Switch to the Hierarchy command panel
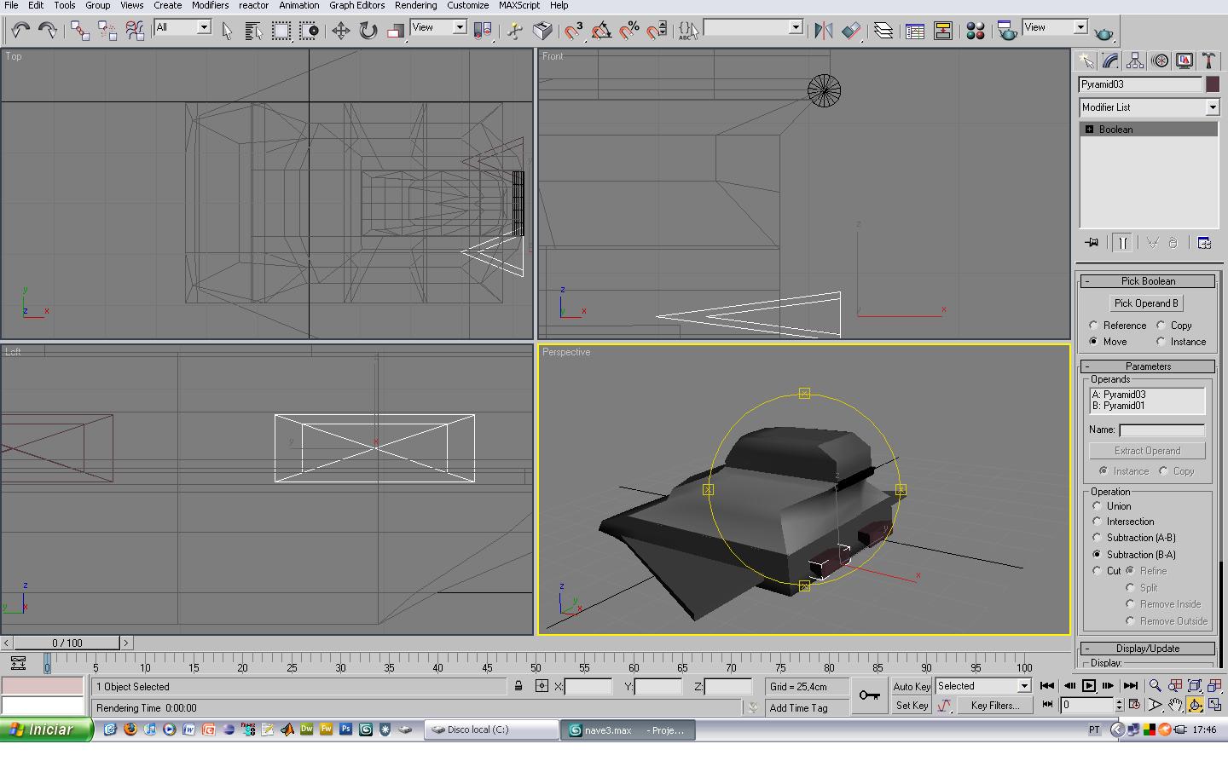 coord(1134,61)
